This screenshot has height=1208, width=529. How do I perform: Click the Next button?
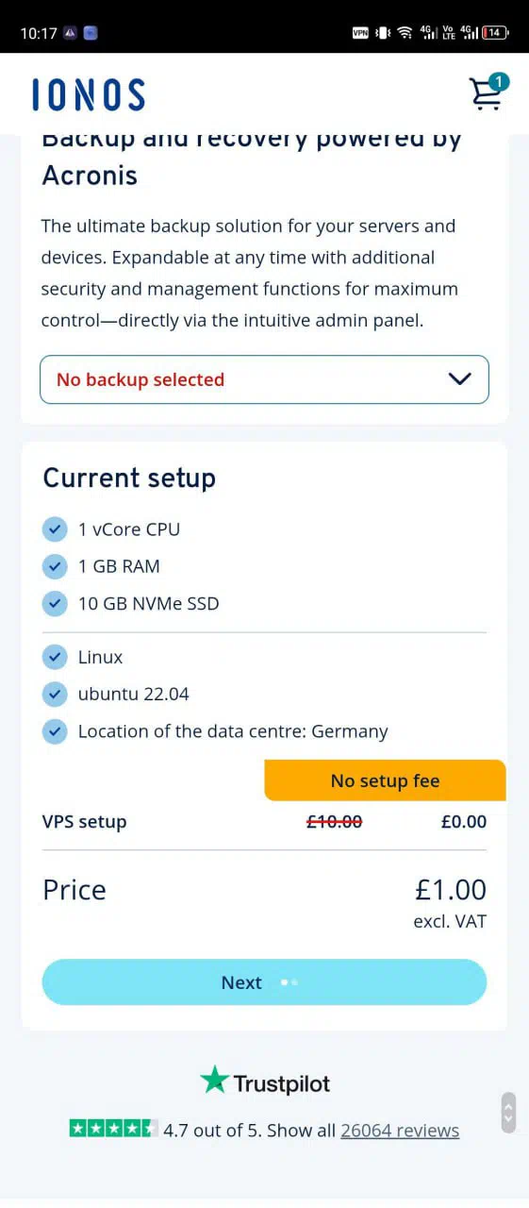coord(264,982)
